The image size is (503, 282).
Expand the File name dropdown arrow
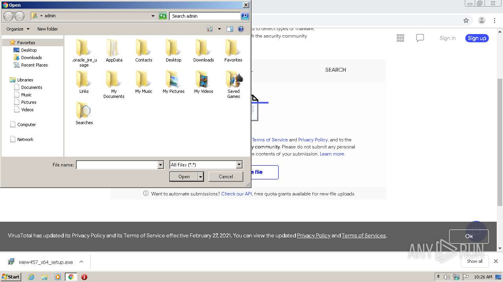[160, 165]
